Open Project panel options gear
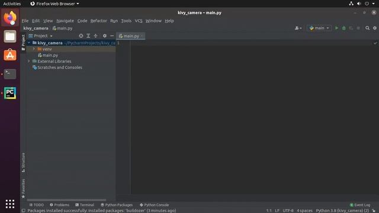The height and width of the screenshot is (213, 379). (x=104, y=35)
